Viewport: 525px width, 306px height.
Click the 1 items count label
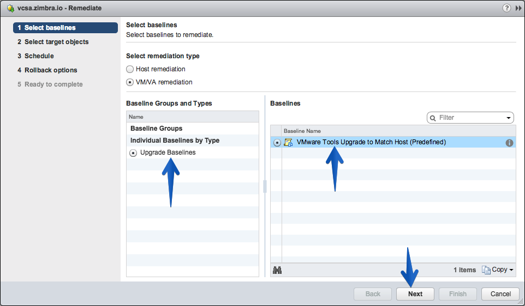[465, 270]
